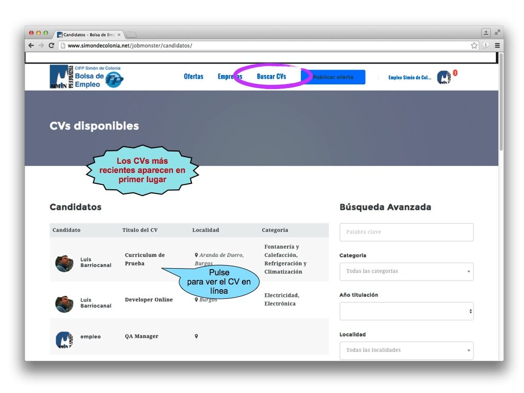The image size is (524, 393).
Task: Select the Candidatos - Bolsa de Empleo tab
Action: pyautogui.click(x=89, y=35)
